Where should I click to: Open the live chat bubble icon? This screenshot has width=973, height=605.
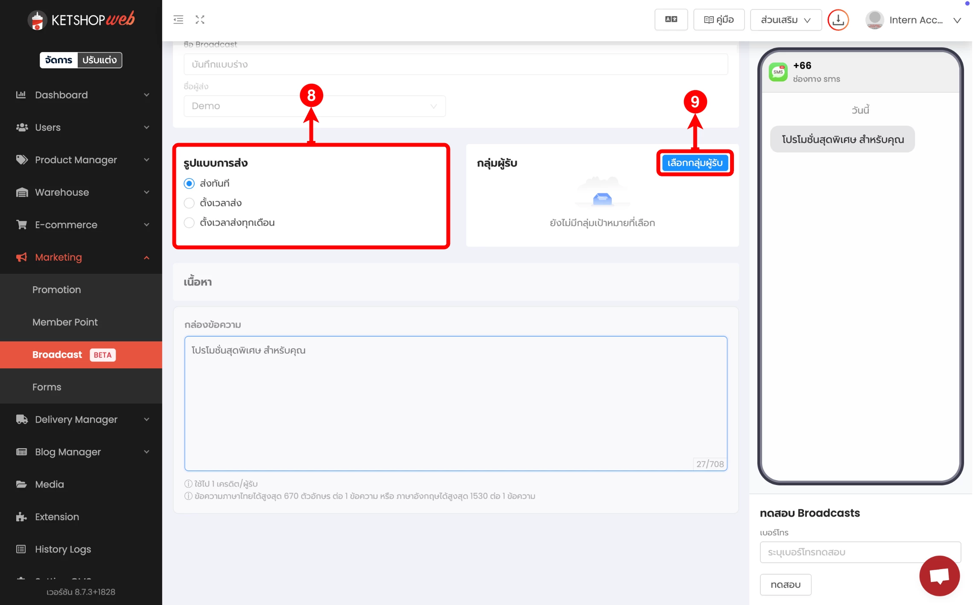(939, 576)
